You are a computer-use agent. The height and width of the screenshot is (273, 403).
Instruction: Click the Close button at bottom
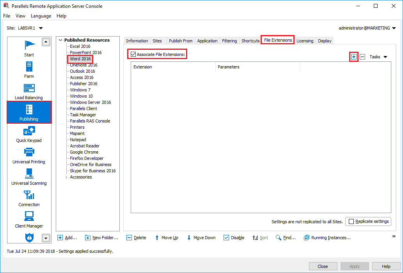click(x=323, y=266)
